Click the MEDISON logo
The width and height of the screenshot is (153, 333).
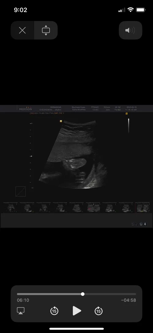pos(25,109)
